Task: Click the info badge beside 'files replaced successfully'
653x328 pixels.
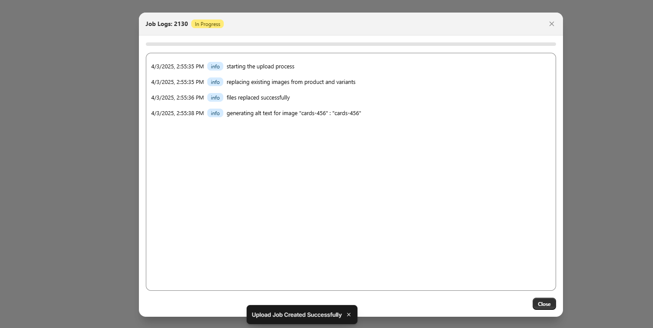Action: (x=215, y=97)
